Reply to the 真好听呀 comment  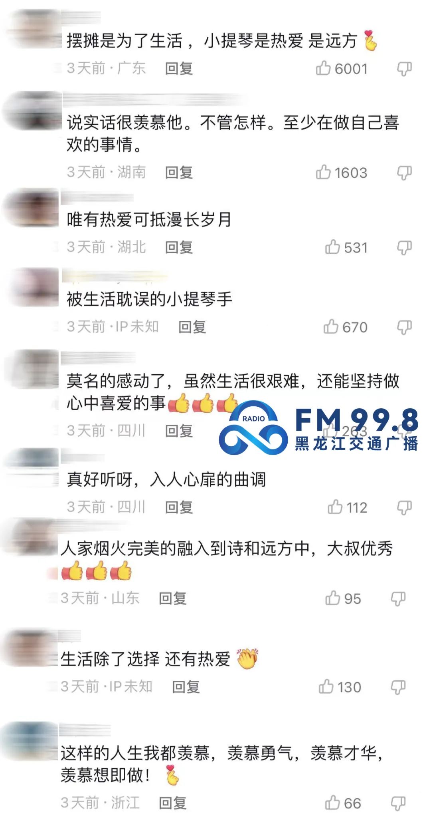point(179,507)
